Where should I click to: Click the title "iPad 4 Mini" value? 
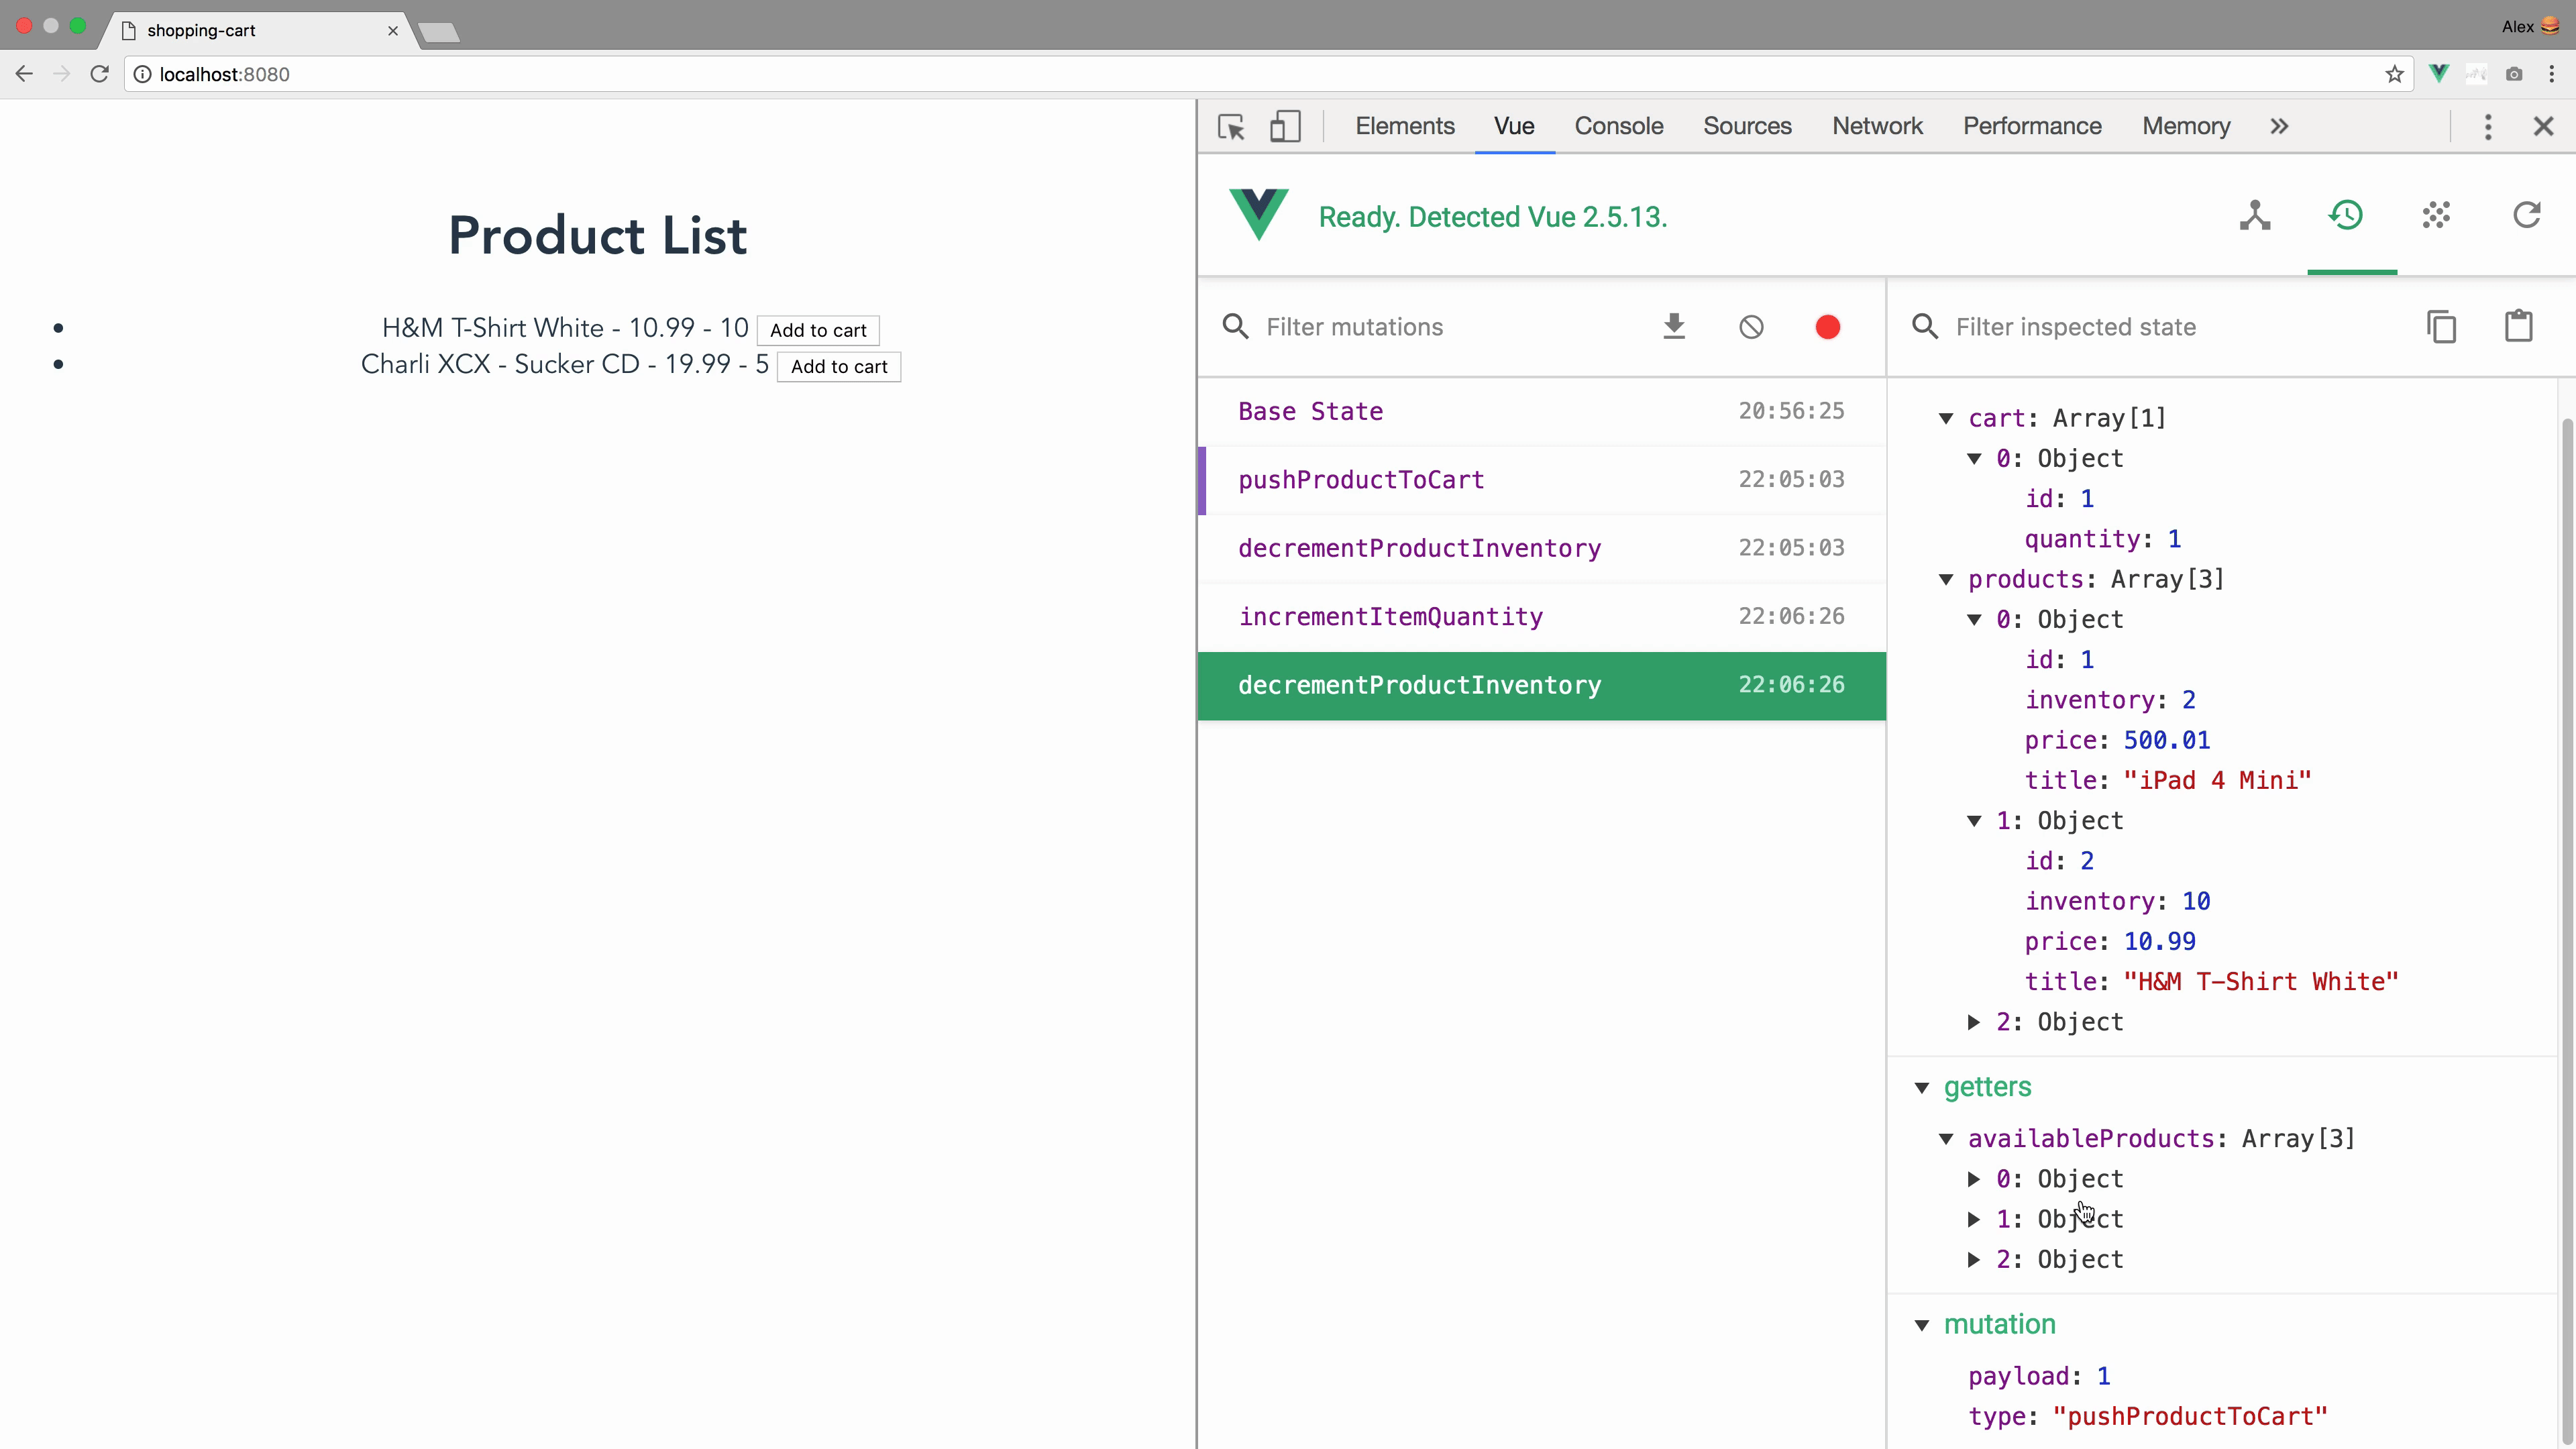point(2217,780)
